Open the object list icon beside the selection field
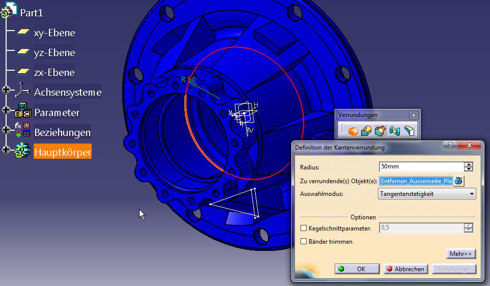 [x=459, y=181]
